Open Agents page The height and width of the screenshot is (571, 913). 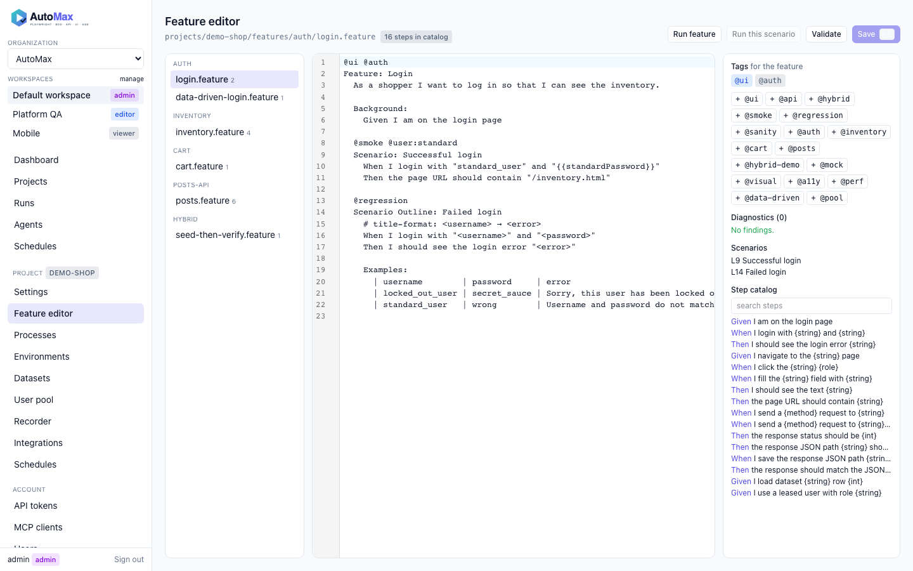click(x=75, y=225)
